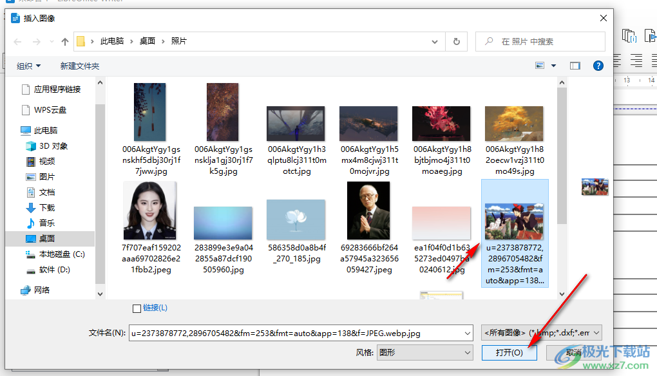Screen dimensions: 657x376
Task: Select image 006AkgtYgy1h8bjtbjmo4j311t0moaeg.jpg
Action: pyautogui.click(x=442, y=141)
